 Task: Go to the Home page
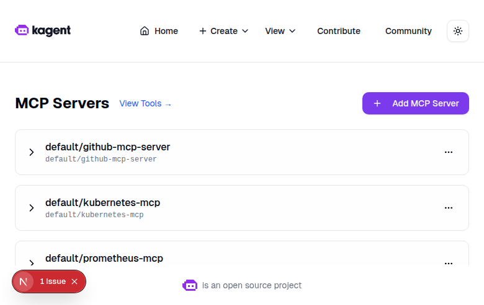click(x=159, y=31)
